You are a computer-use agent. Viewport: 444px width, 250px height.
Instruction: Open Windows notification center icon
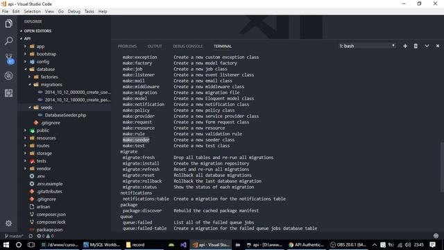pyautogui.click(x=432, y=244)
